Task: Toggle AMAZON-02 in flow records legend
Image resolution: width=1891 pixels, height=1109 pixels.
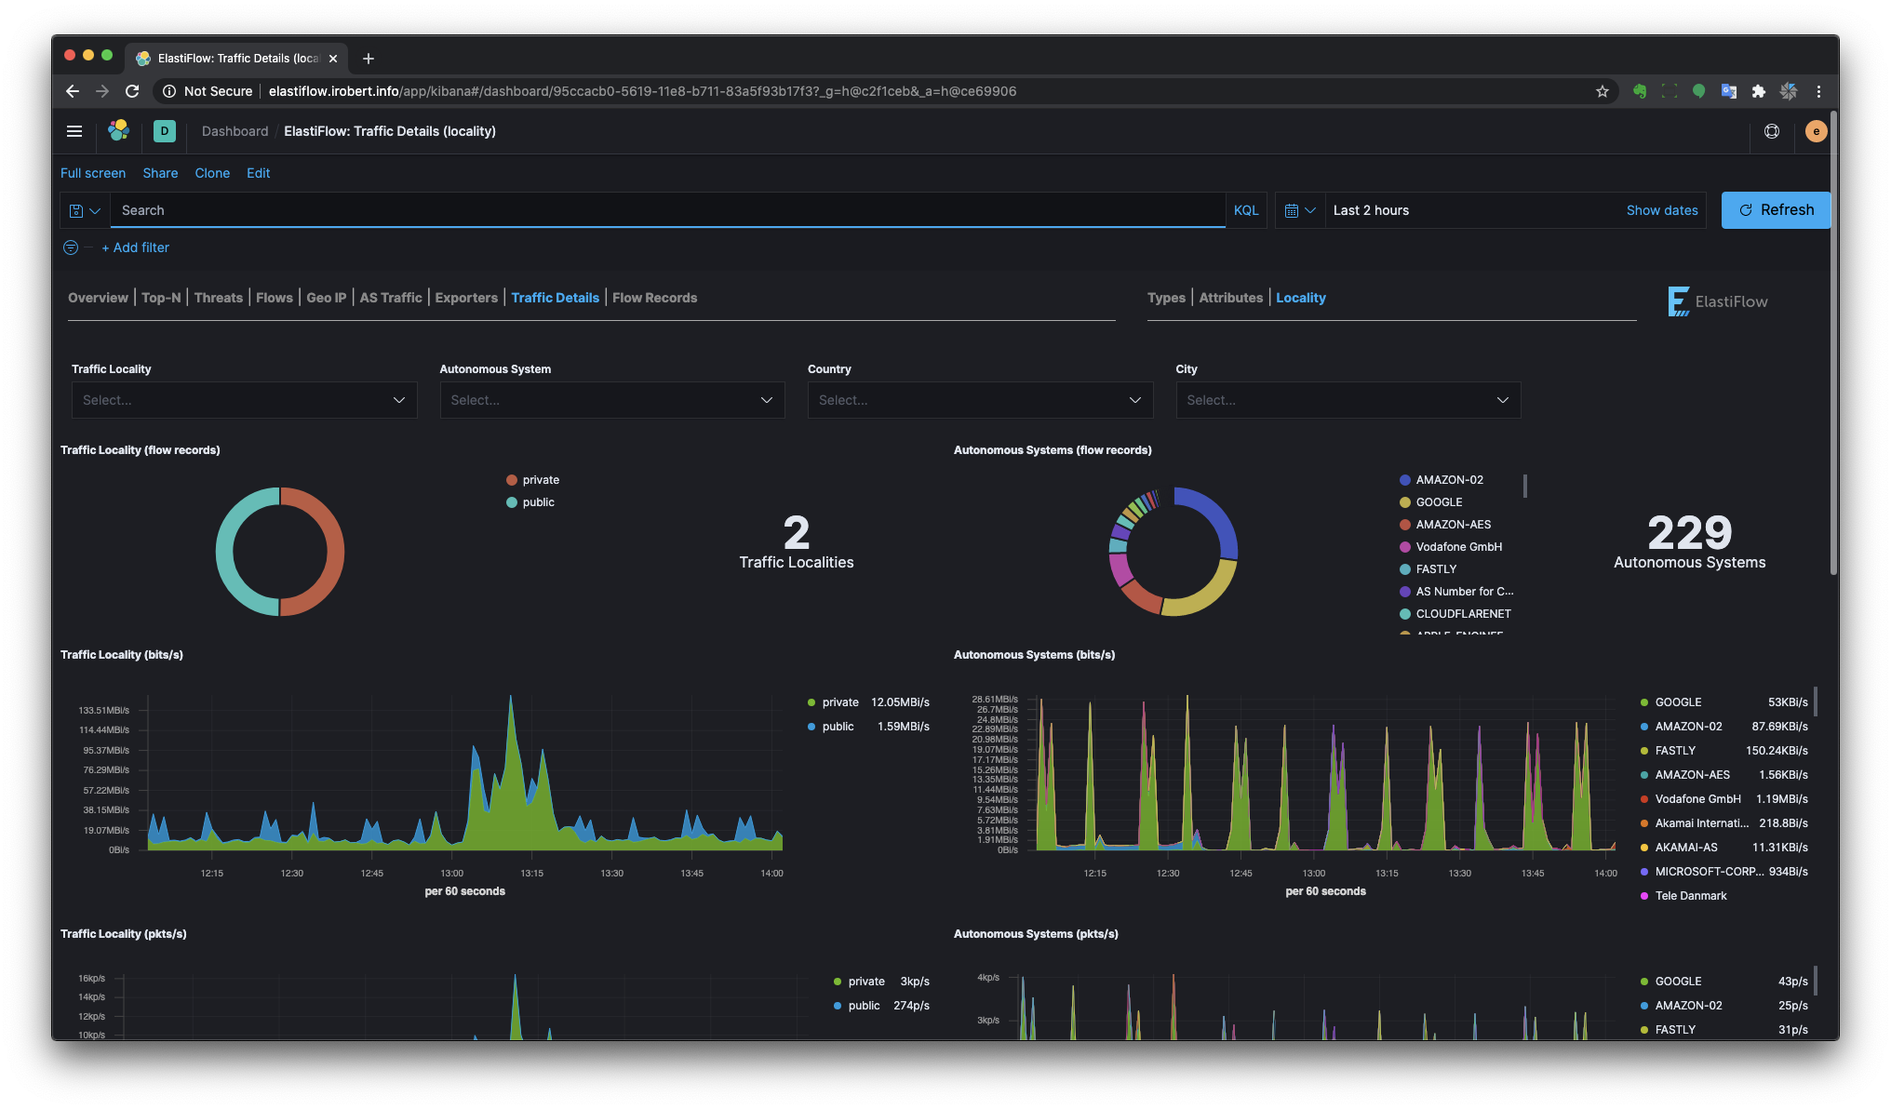Action: click(1442, 480)
